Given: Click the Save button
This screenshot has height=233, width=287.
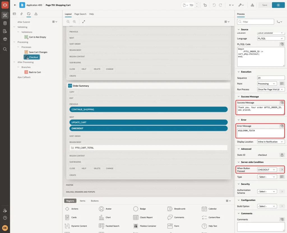Looking at the screenshot, I should (x=265, y=5).
